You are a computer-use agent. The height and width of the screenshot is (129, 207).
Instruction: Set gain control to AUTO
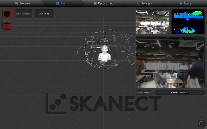[174, 93]
